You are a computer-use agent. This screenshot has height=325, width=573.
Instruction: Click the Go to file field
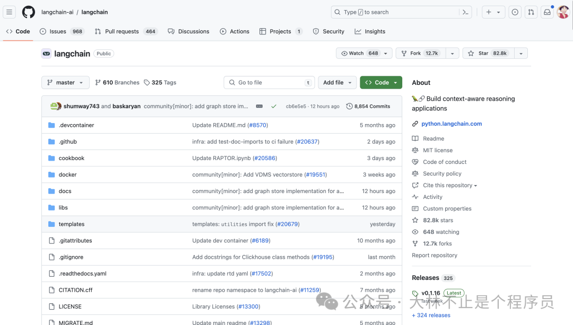[x=269, y=83]
